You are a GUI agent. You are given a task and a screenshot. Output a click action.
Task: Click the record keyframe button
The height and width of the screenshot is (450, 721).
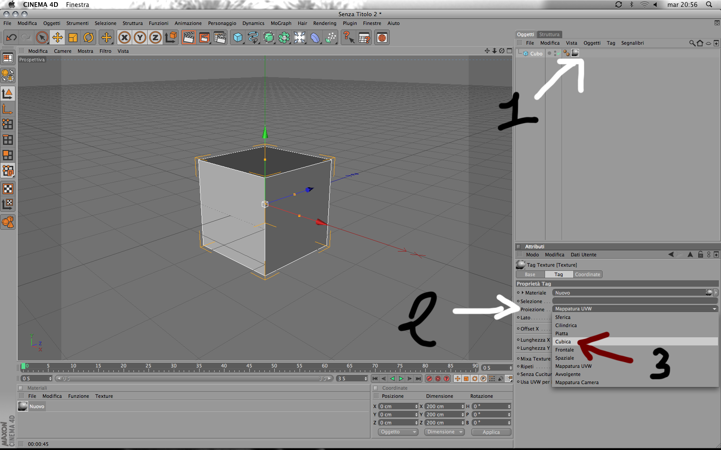(x=429, y=378)
